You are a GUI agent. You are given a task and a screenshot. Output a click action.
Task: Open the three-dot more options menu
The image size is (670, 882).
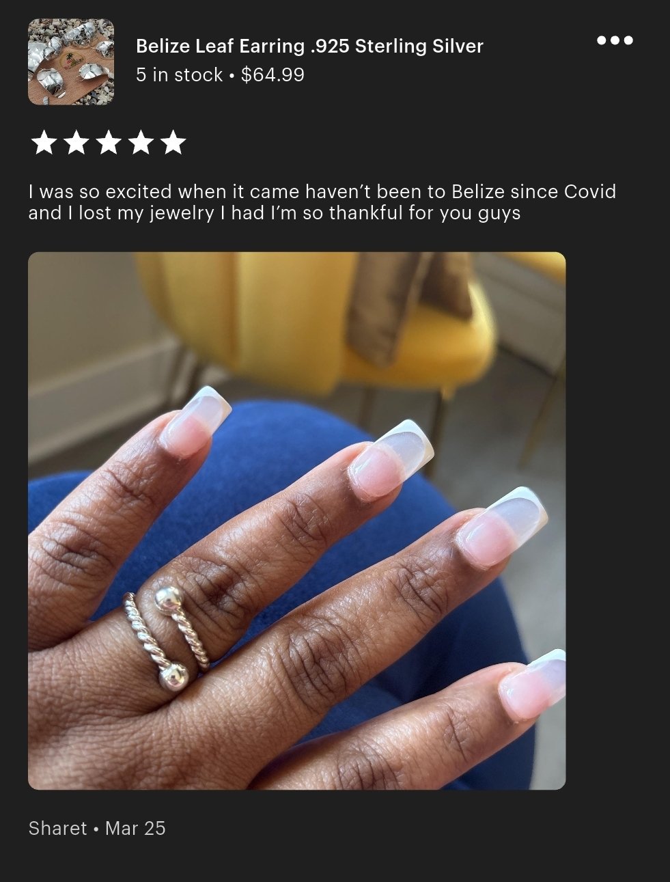[x=615, y=40]
